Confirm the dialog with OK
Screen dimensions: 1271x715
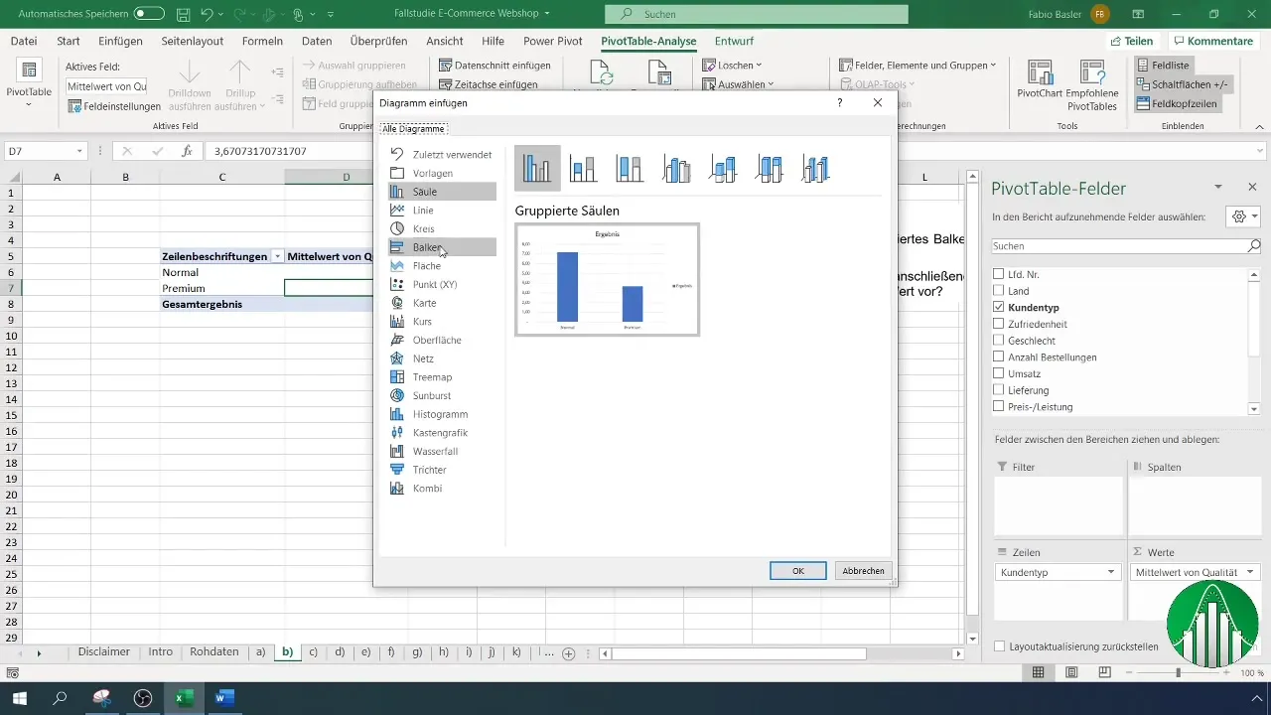pos(797,571)
